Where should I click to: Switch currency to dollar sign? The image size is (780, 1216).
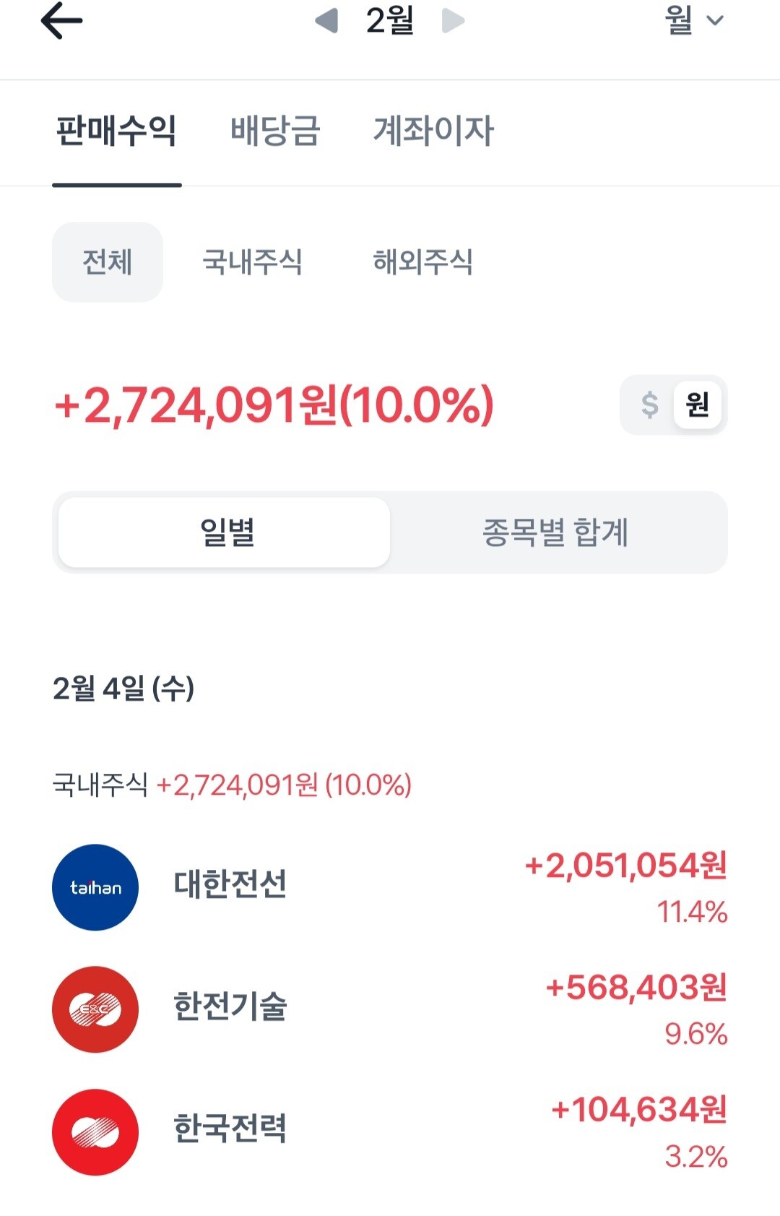coord(649,405)
